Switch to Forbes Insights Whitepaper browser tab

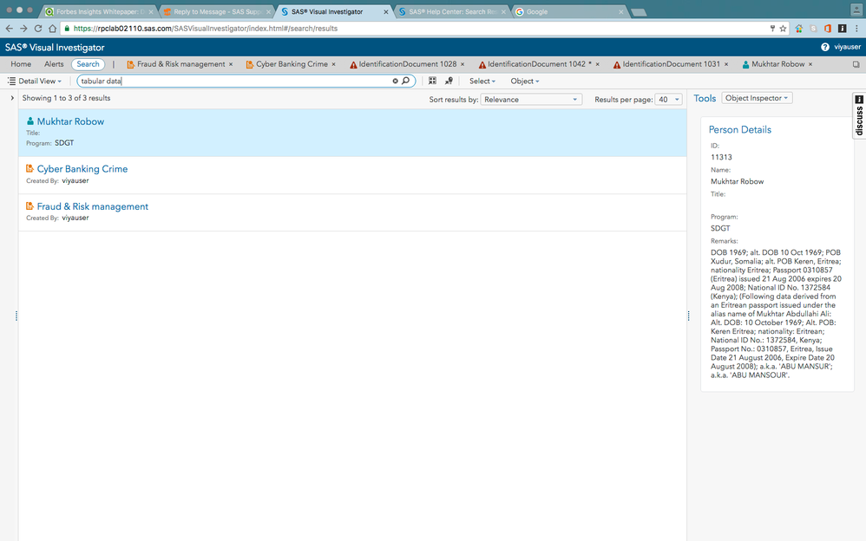tap(100, 11)
